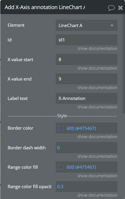The image size is (125, 199).
Task: Pick the Range color fill swatch
Action: tap(61, 167)
